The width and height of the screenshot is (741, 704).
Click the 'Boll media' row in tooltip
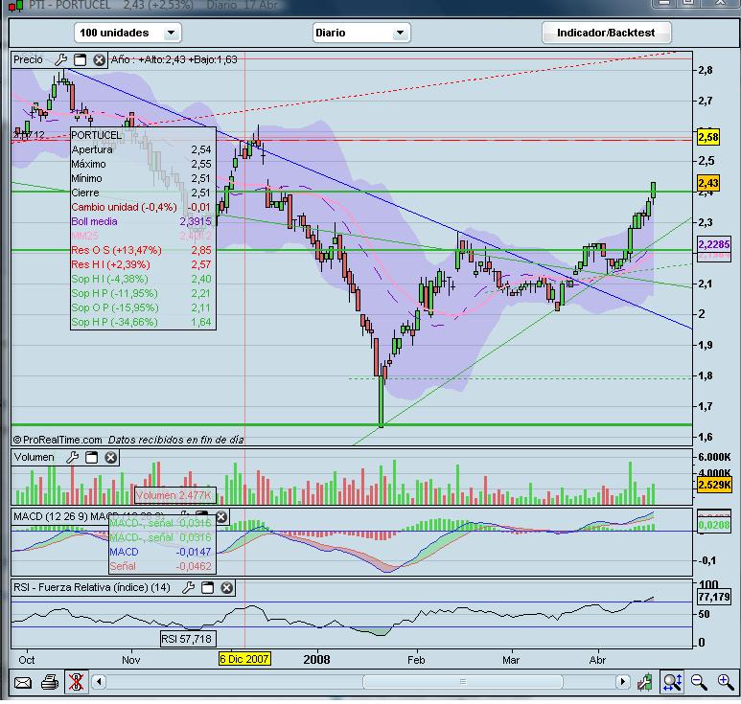142,221
